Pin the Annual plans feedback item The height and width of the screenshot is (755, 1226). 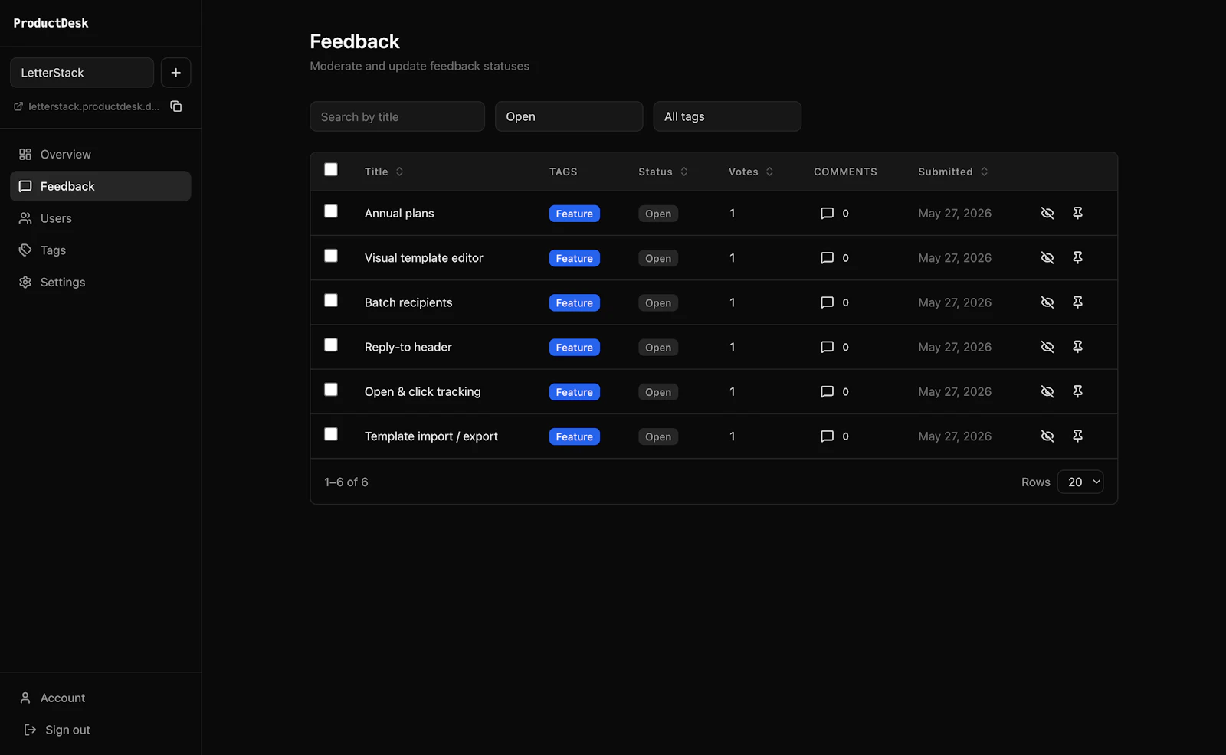[1077, 213]
